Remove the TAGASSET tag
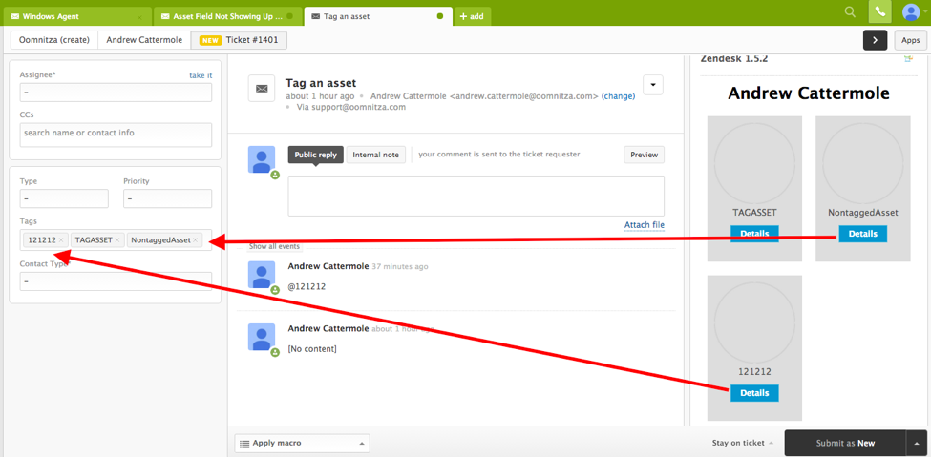The width and height of the screenshot is (931, 457). (x=118, y=240)
